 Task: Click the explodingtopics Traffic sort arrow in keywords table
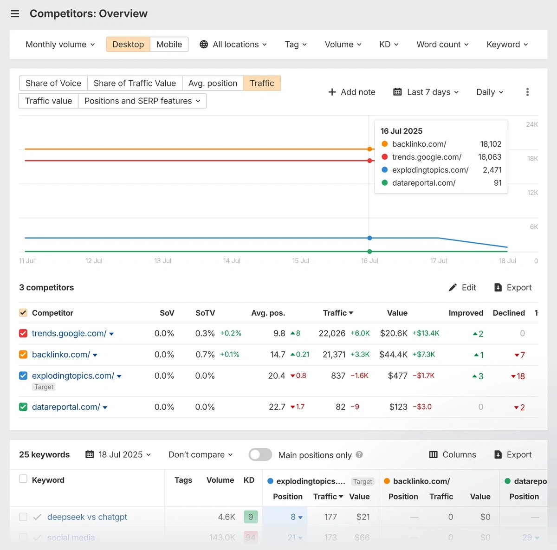341,497
